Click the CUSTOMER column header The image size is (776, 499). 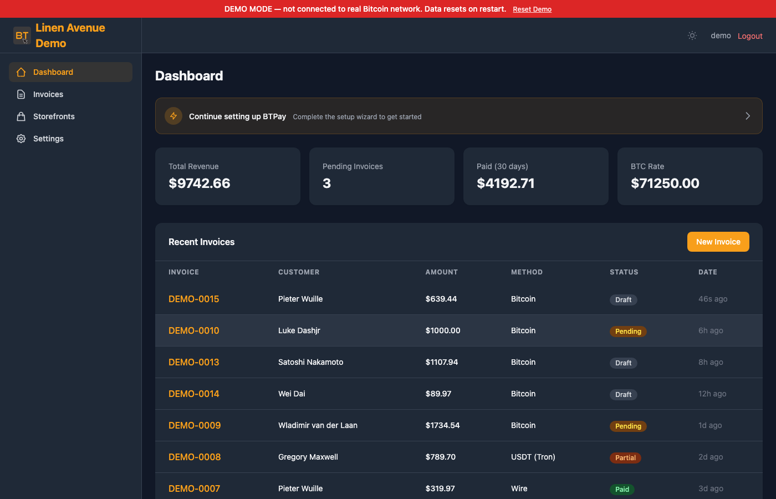299,272
